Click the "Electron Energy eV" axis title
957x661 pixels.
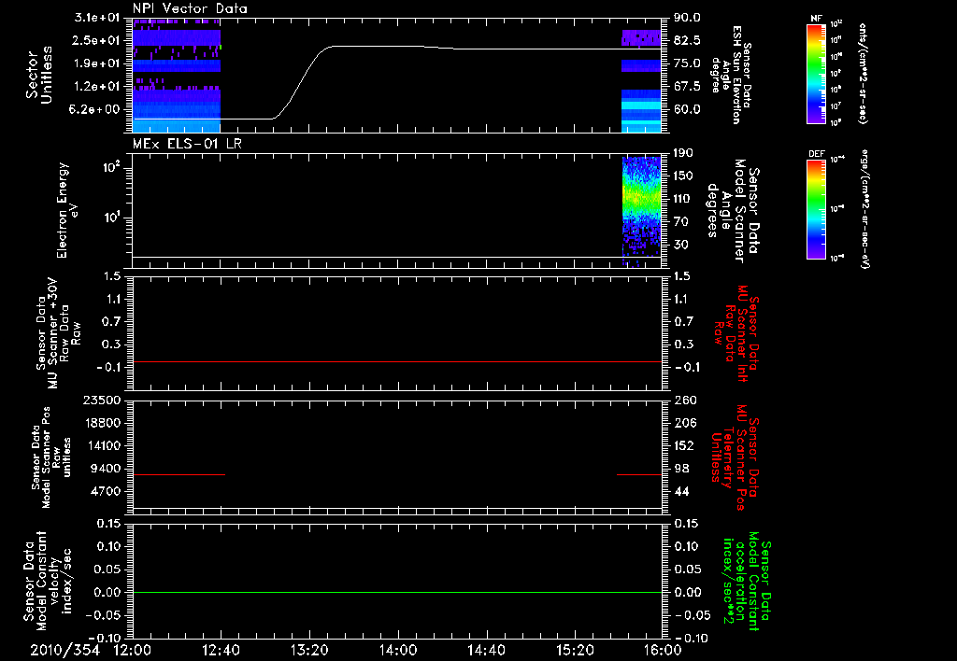(x=65, y=210)
